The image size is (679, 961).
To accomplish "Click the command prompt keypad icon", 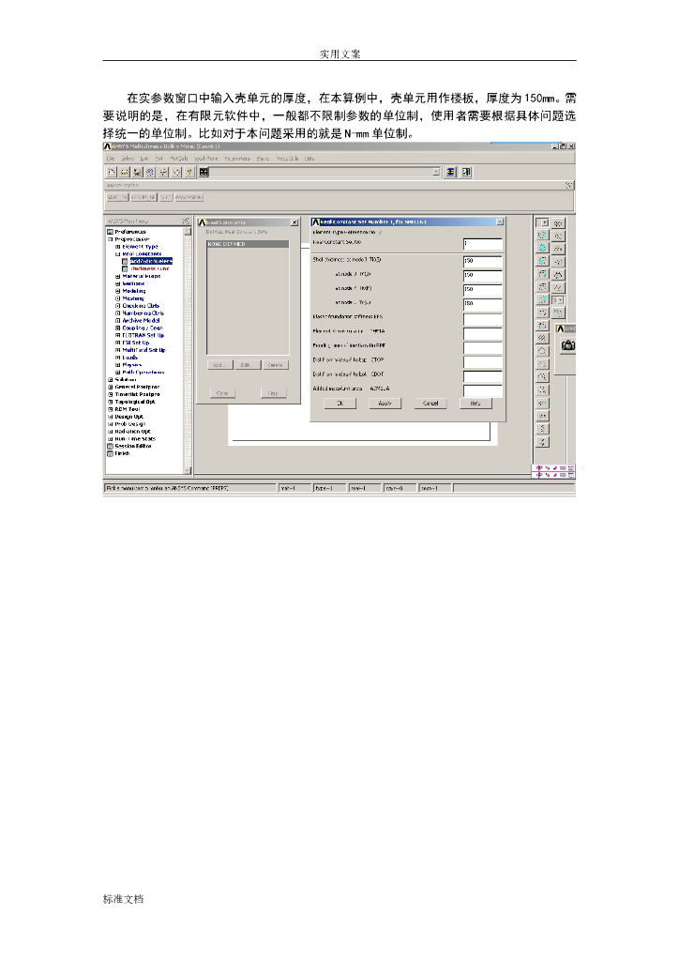I will [204, 173].
